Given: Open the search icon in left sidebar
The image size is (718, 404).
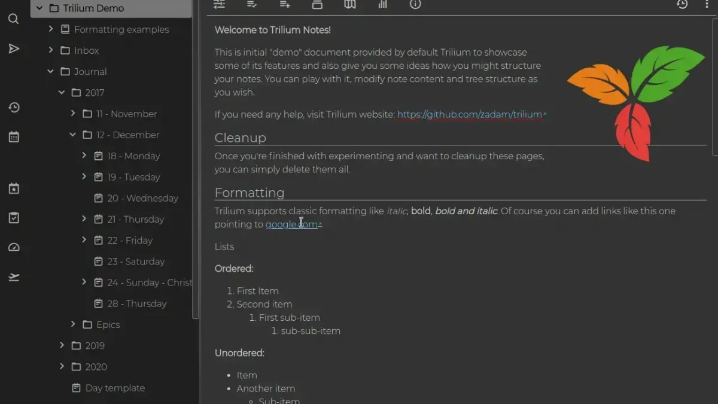Looking at the screenshot, I should 14,19.
